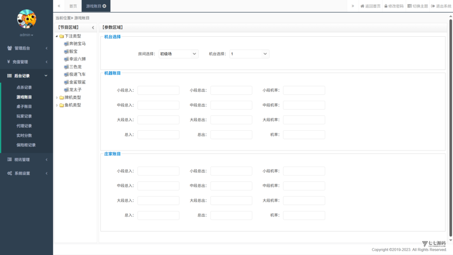Switch to the 游戏账目 tab

(94, 6)
